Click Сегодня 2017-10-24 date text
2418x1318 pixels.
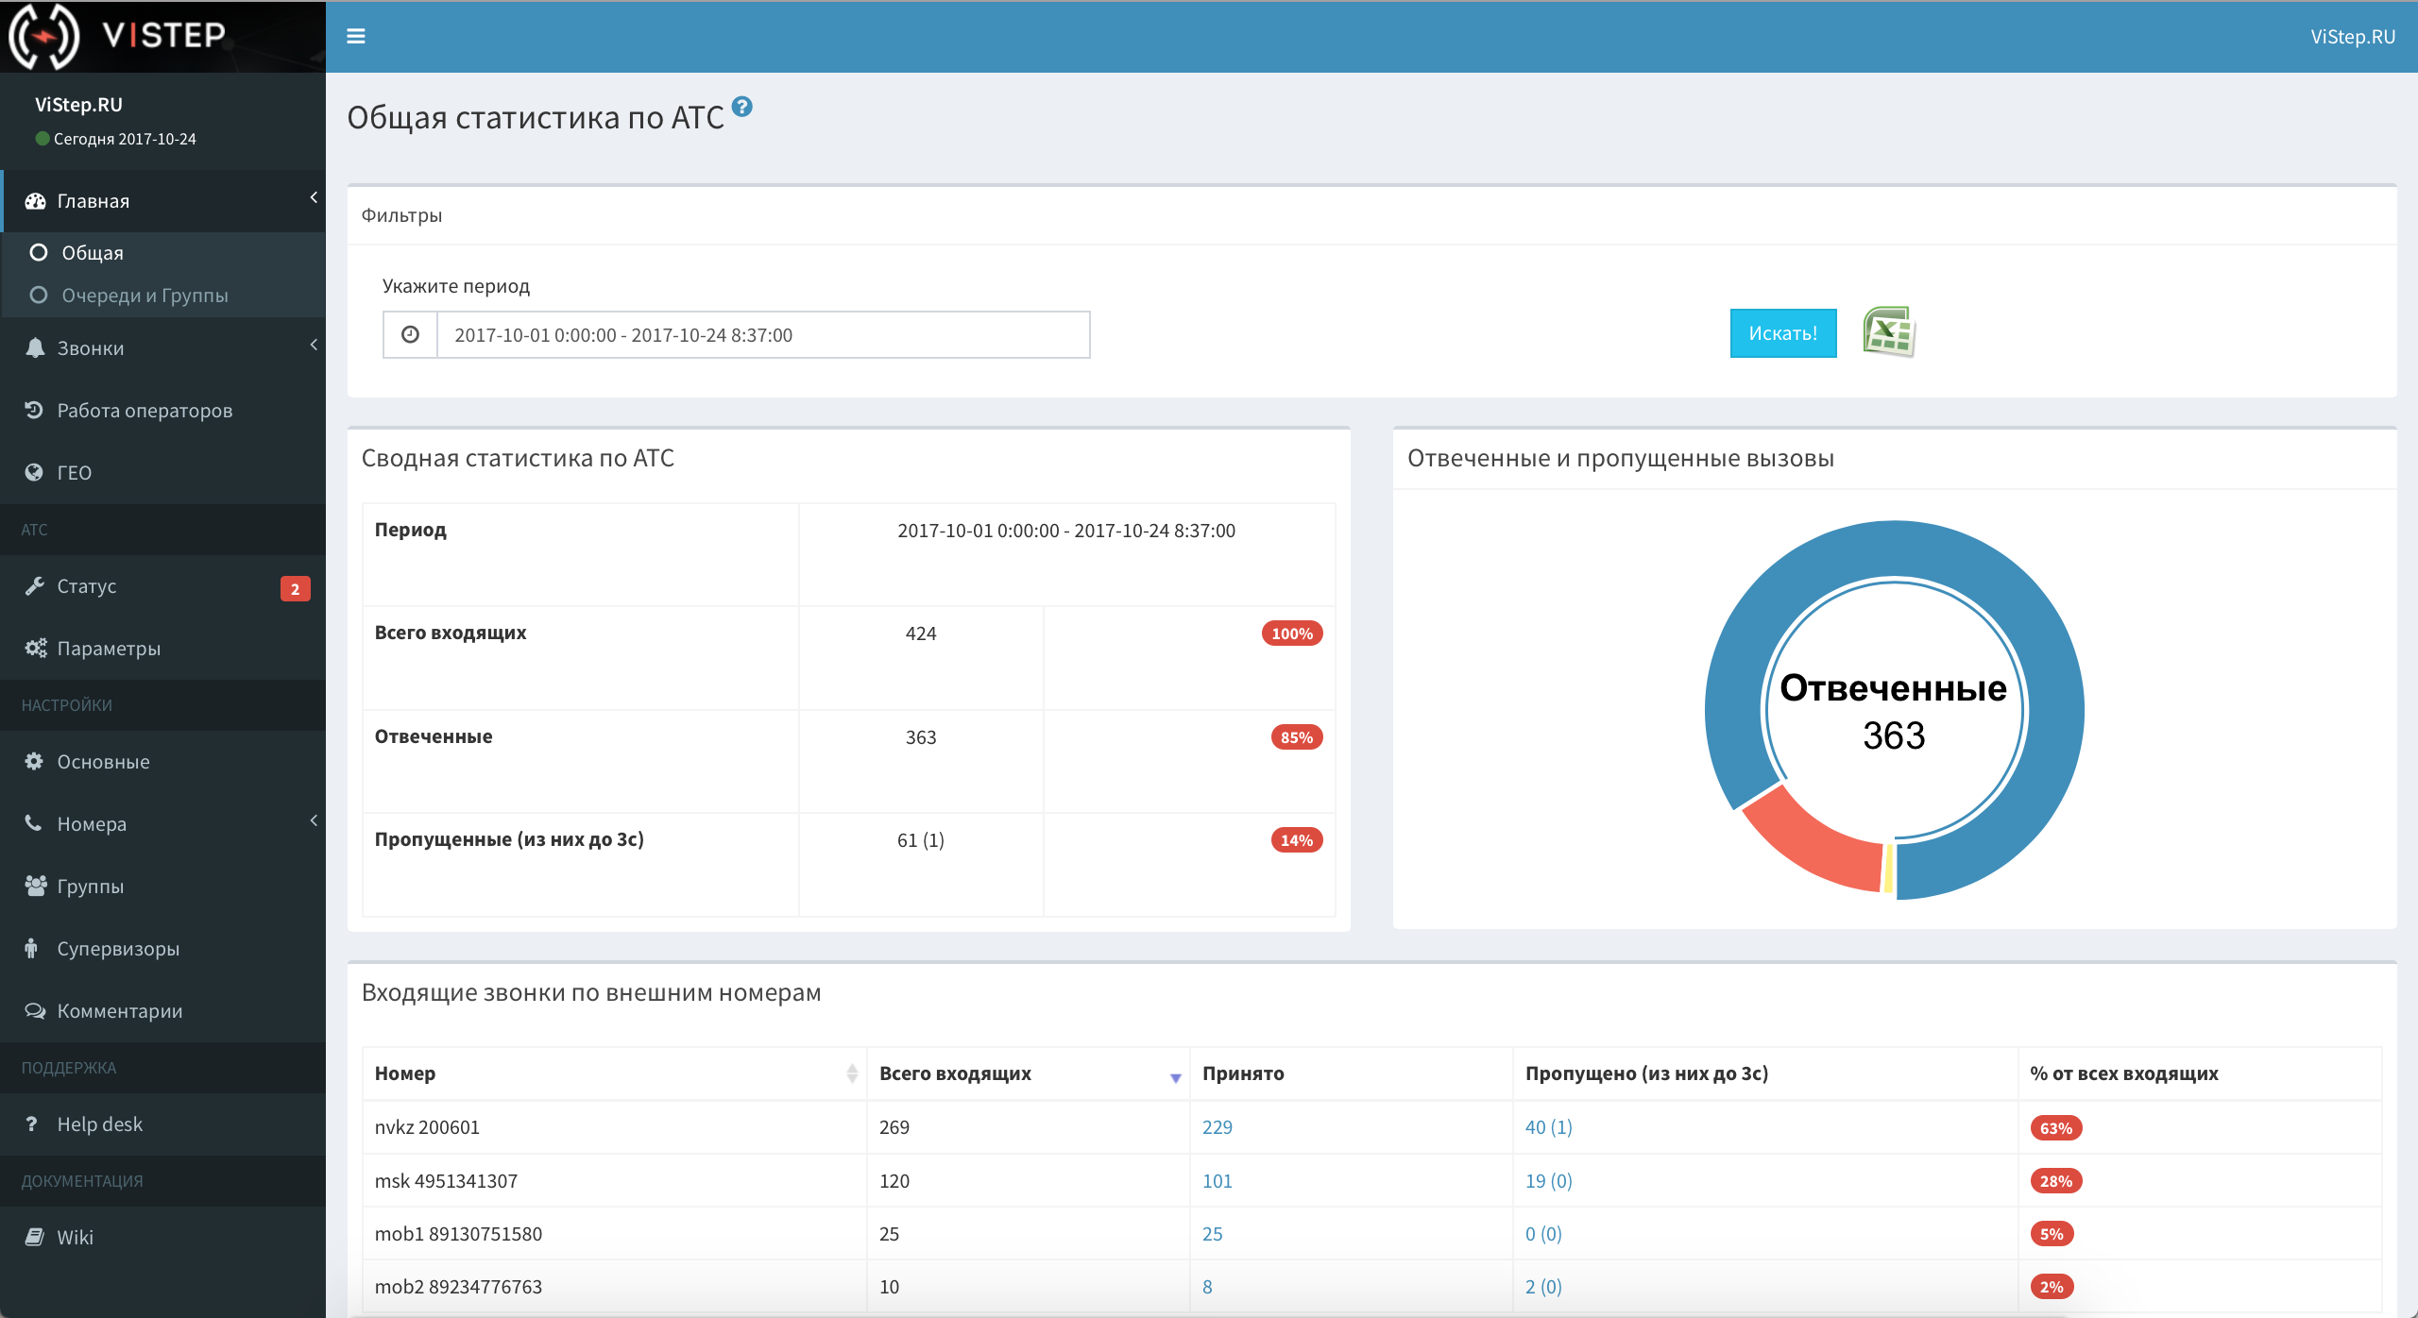click(x=125, y=139)
